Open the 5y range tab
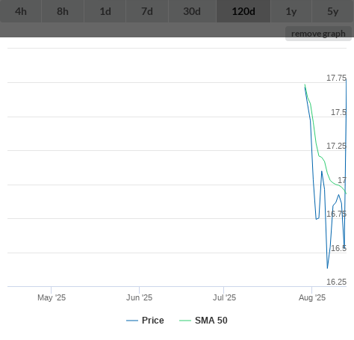The image size is (354, 340). (x=333, y=11)
